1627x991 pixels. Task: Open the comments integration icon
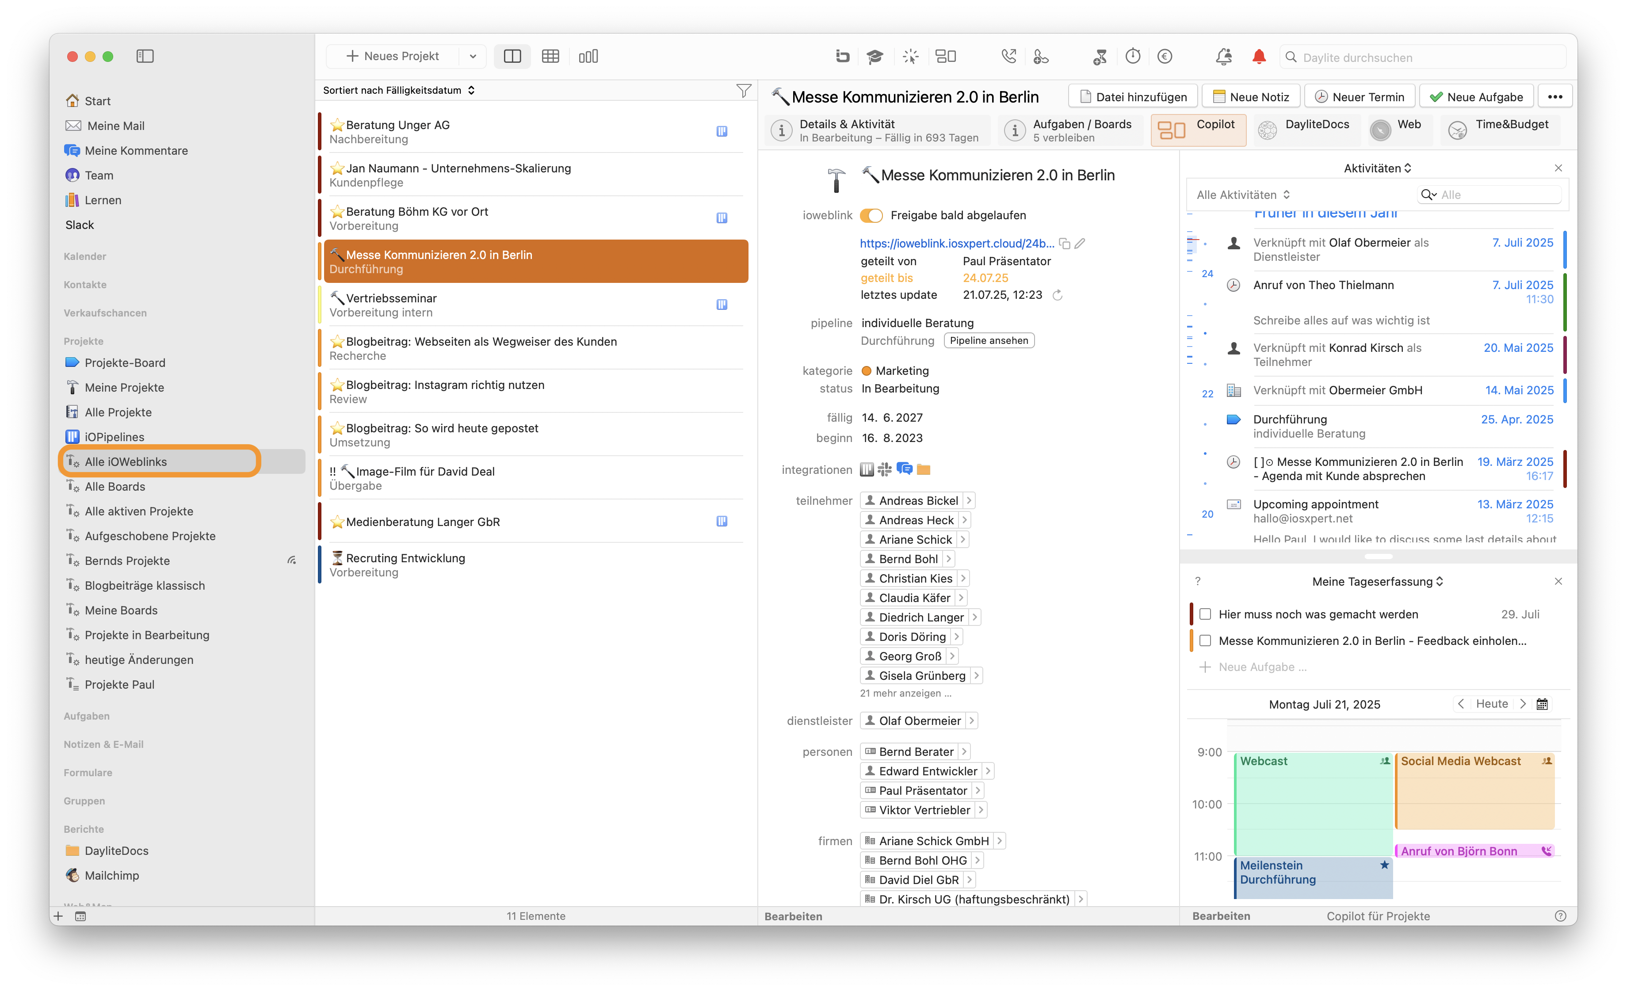904,469
